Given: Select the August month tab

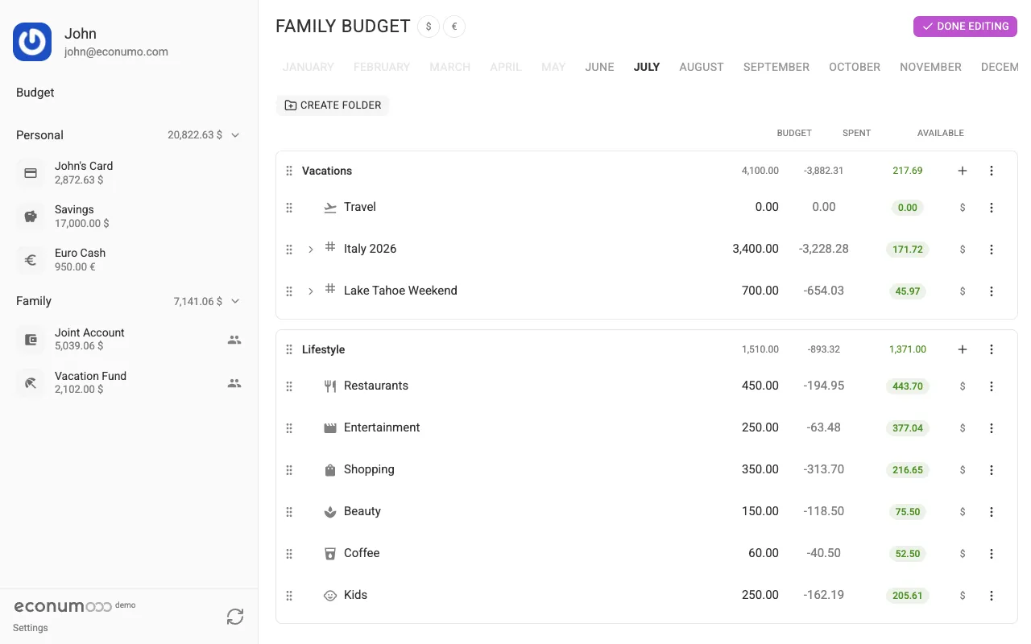Looking at the screenshot, I should (702, 67).
